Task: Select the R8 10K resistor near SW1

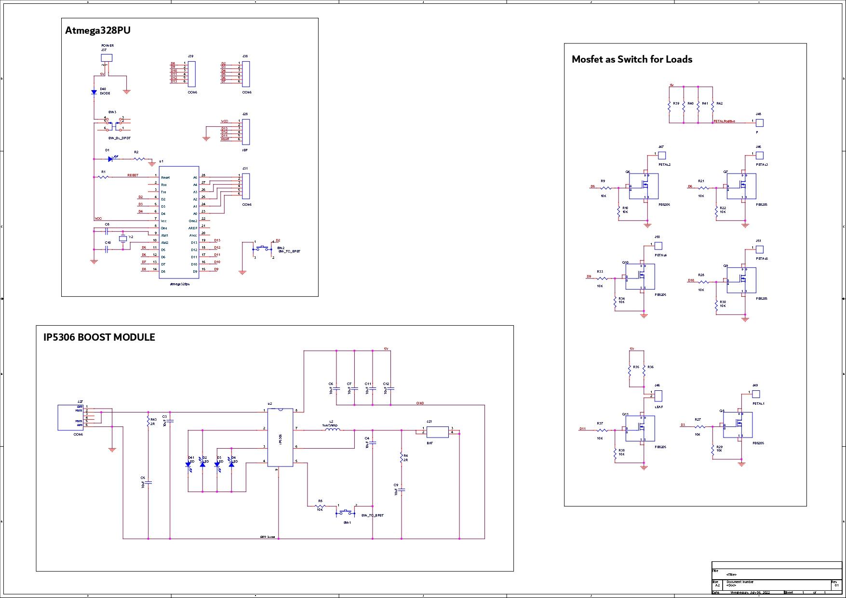Action: pyautogui.click(x=320, y=506)
